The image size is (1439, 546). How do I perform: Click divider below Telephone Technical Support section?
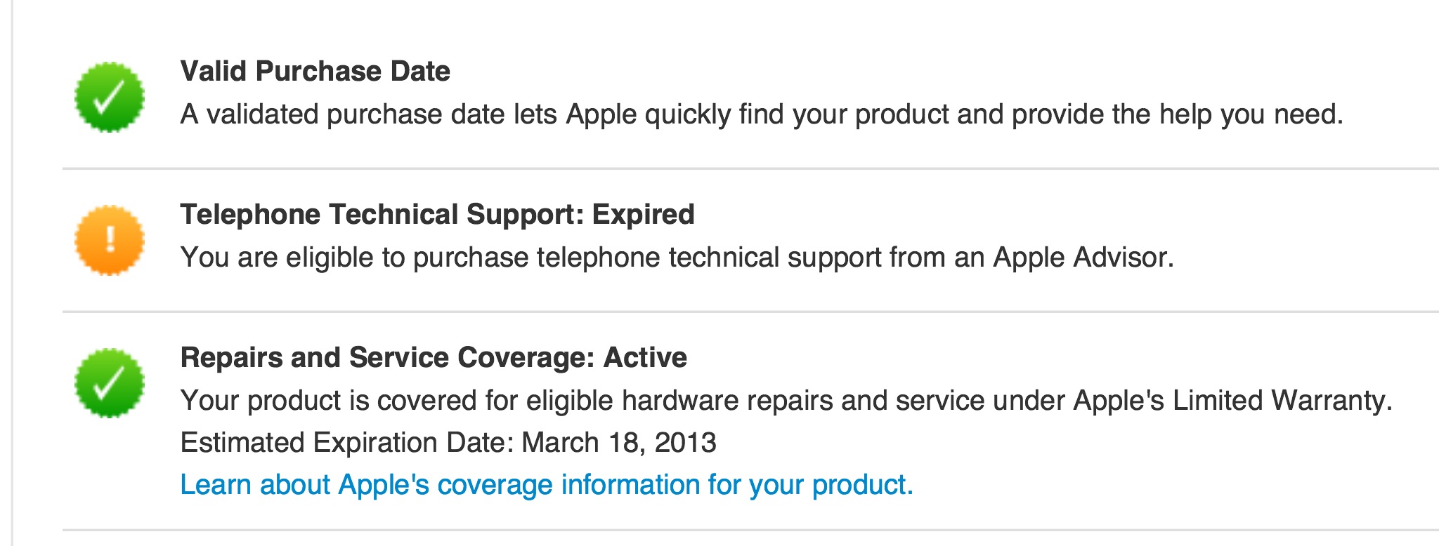[750, 311]
